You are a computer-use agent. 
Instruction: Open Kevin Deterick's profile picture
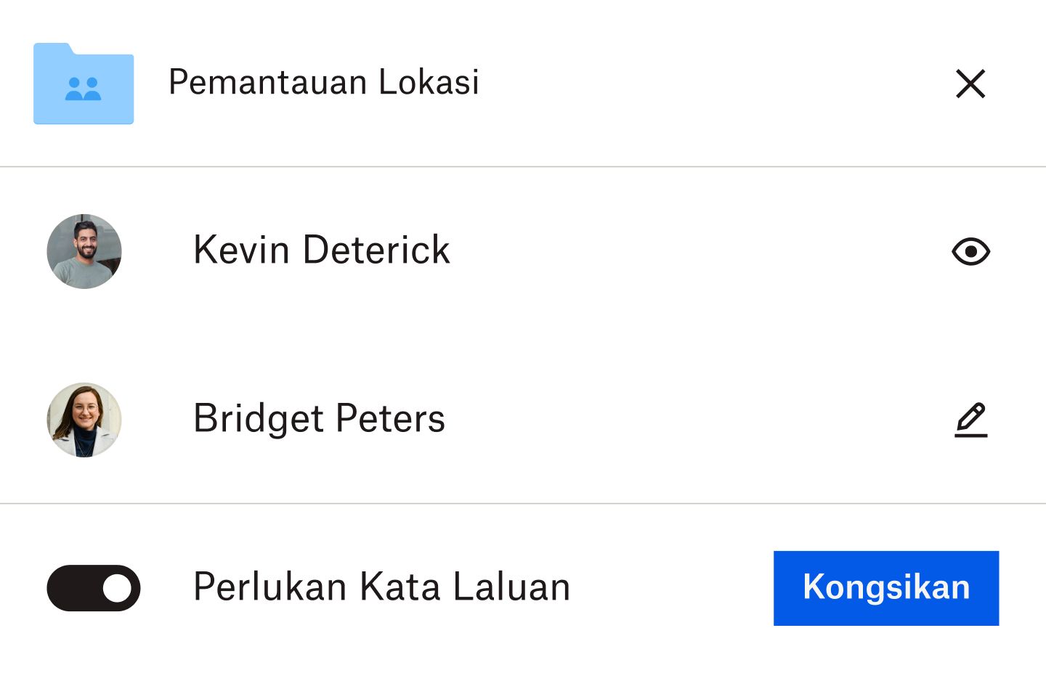click(x=84, y=251)
